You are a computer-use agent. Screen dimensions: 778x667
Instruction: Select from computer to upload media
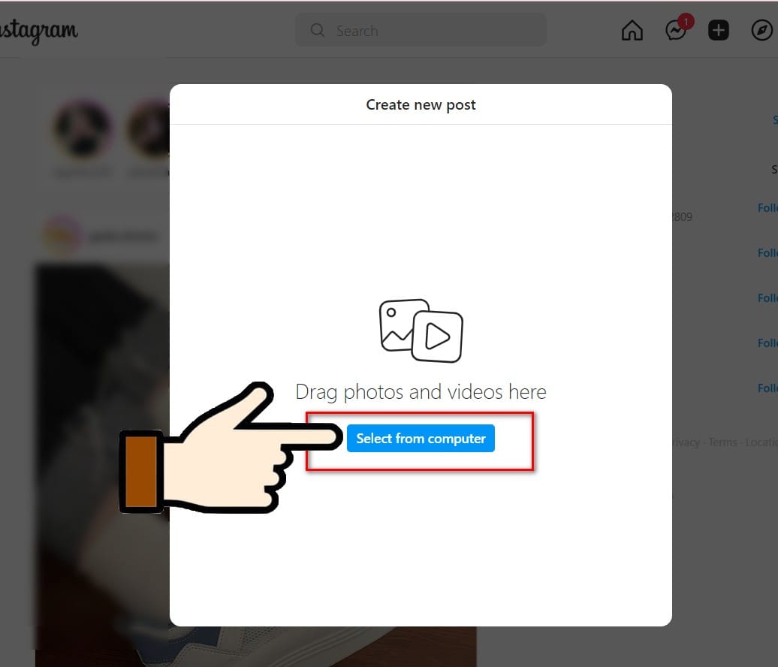coord(421,438)
